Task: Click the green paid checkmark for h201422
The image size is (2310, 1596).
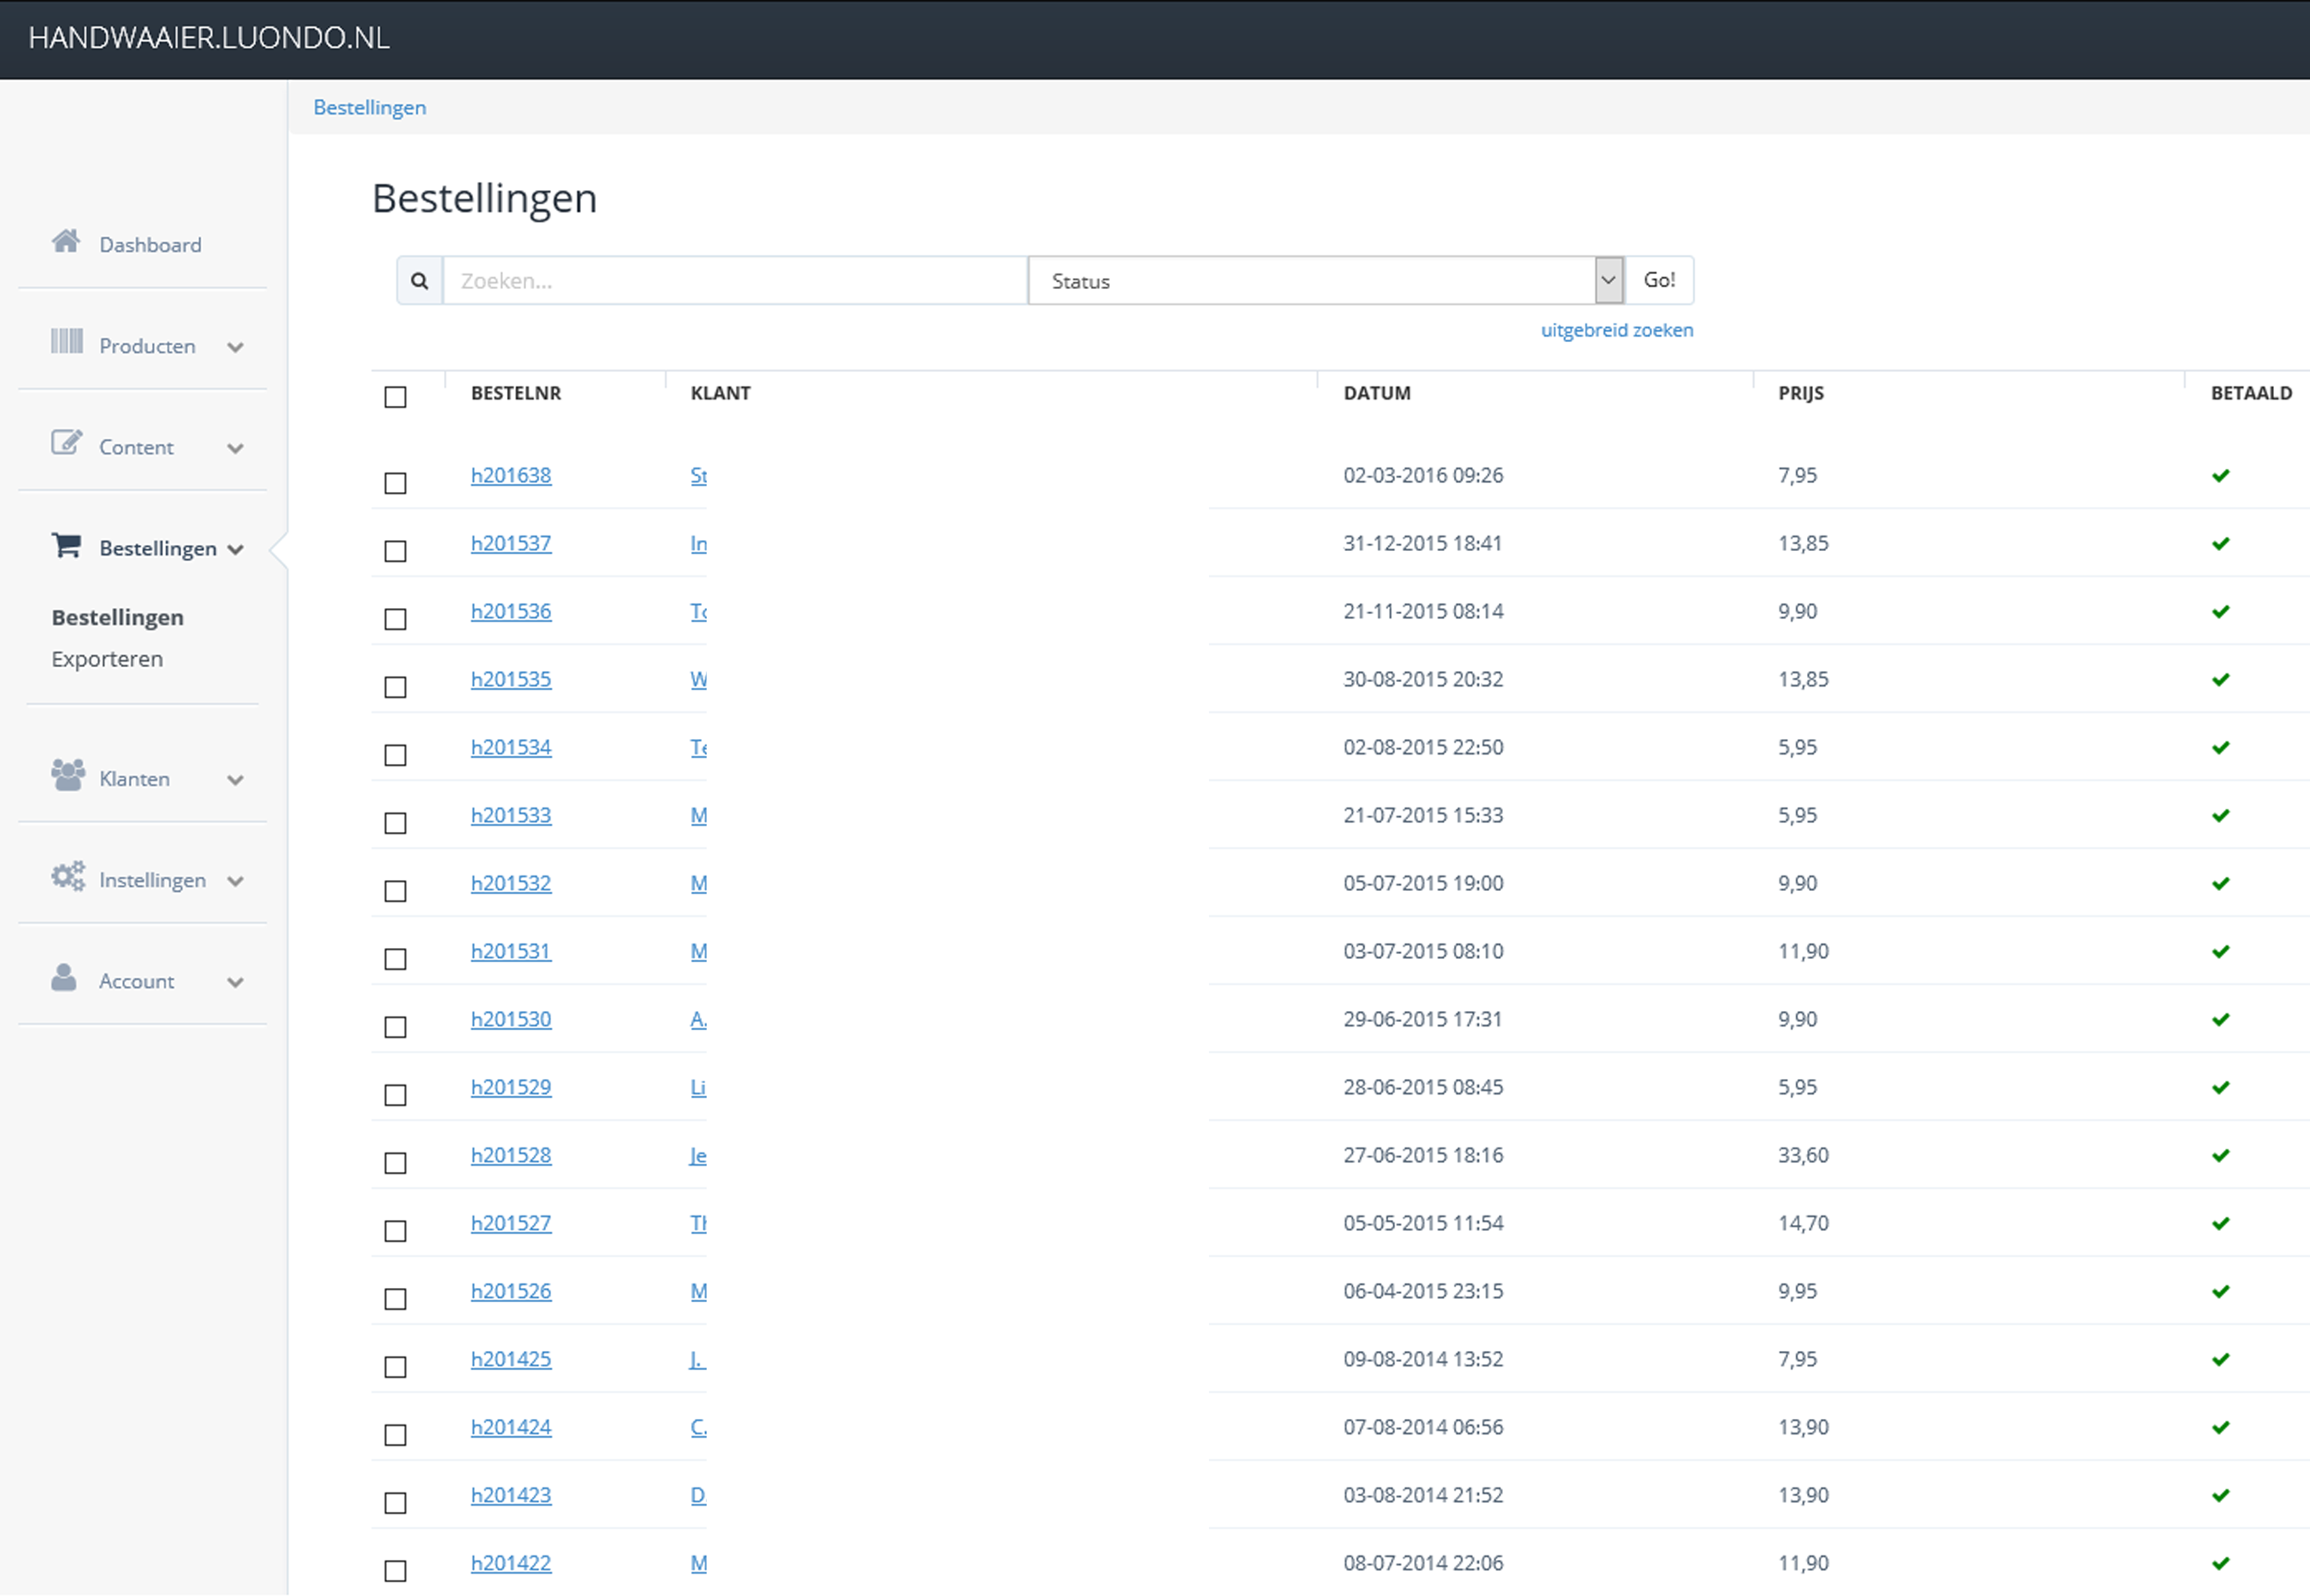Action: [2220, 1564]
